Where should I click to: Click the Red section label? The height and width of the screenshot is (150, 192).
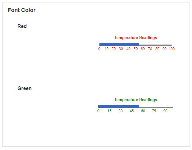22,26
